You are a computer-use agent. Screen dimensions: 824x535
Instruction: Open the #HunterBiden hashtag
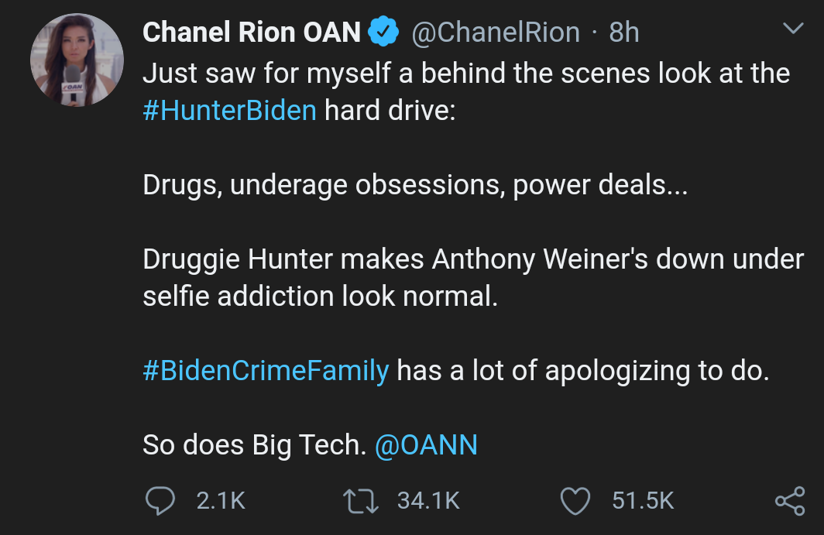coord(230,111)
